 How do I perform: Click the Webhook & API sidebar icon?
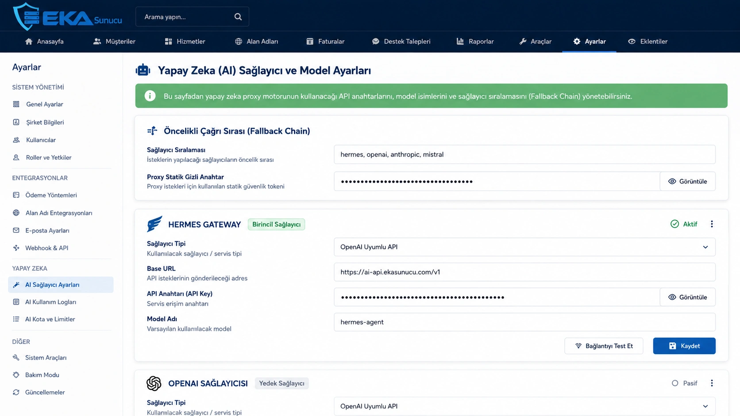click(x=16, y=248)
